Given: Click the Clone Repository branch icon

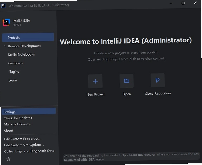Looking at the screenshot, I should pyautogui.click(x=158, y=80).
